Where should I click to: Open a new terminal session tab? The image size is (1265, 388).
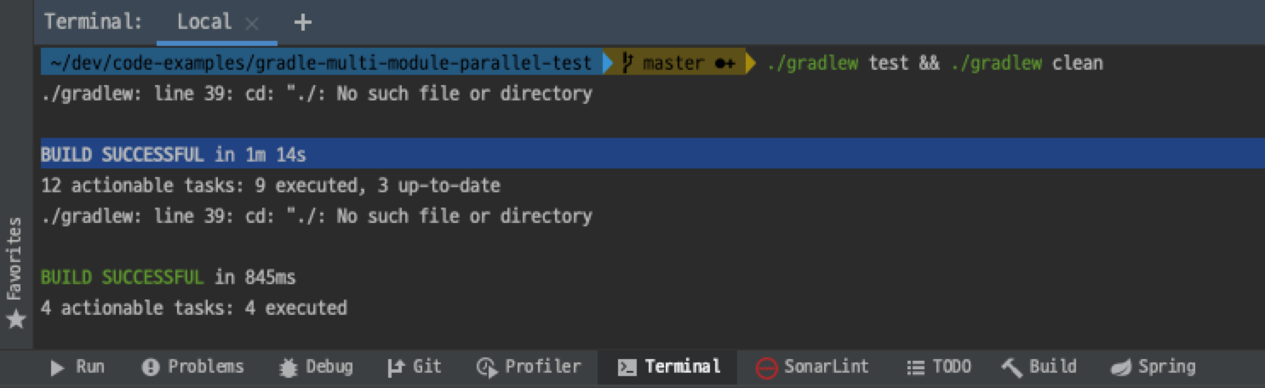[302, 23]
